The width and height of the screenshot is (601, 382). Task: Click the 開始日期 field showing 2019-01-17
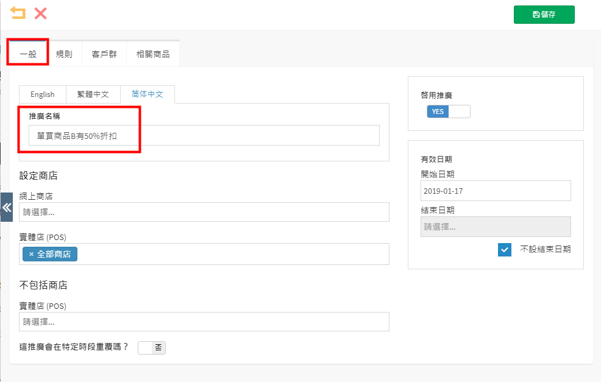pos(496,191)
